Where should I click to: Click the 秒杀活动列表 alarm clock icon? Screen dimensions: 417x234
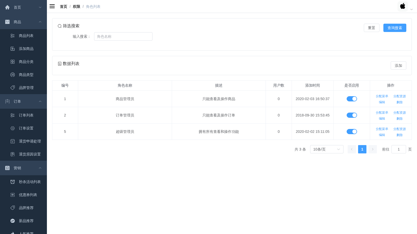[x=13, y=182]
